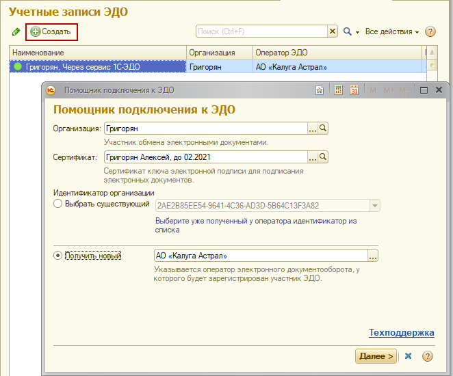Click the Оператор ЭДО column header

click(x=337, y=53)
